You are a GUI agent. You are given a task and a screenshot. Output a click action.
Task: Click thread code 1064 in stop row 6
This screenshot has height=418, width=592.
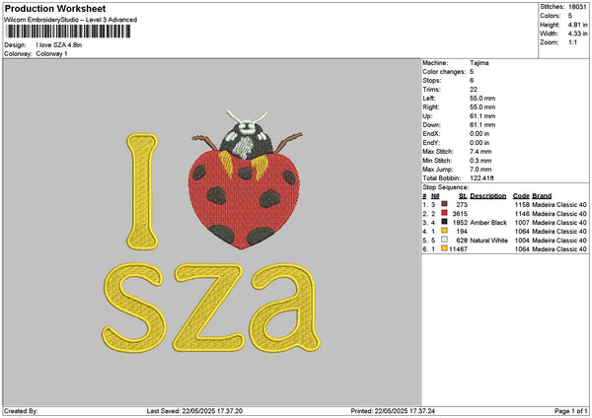point(522,249)
